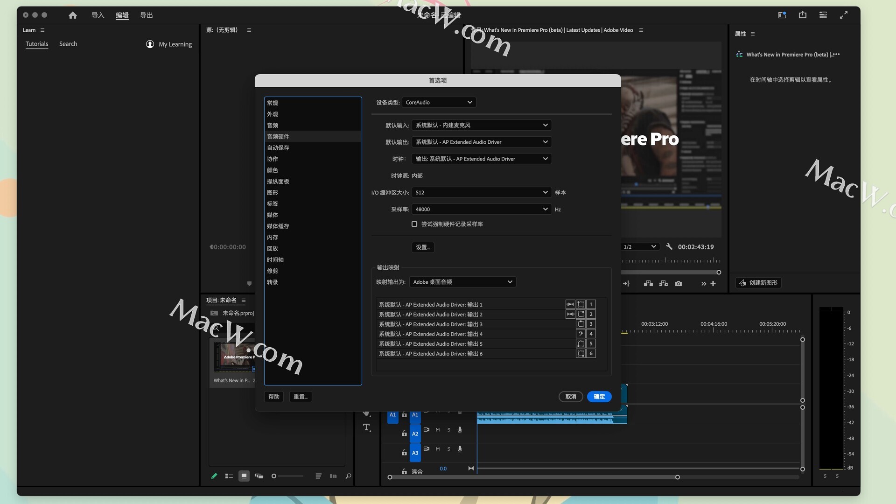896x504 pixels.
Task: Switch to Search tab in Learn panel
Action: 68,44
